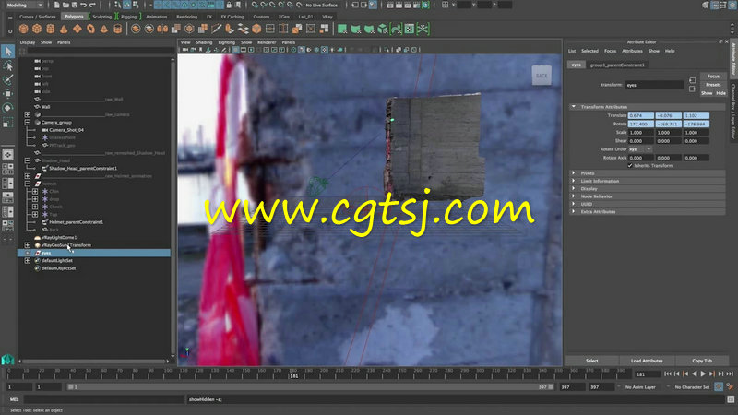
Task: Expand the Limit Information section
Action: pyautogui.click(x=573, y=181)
